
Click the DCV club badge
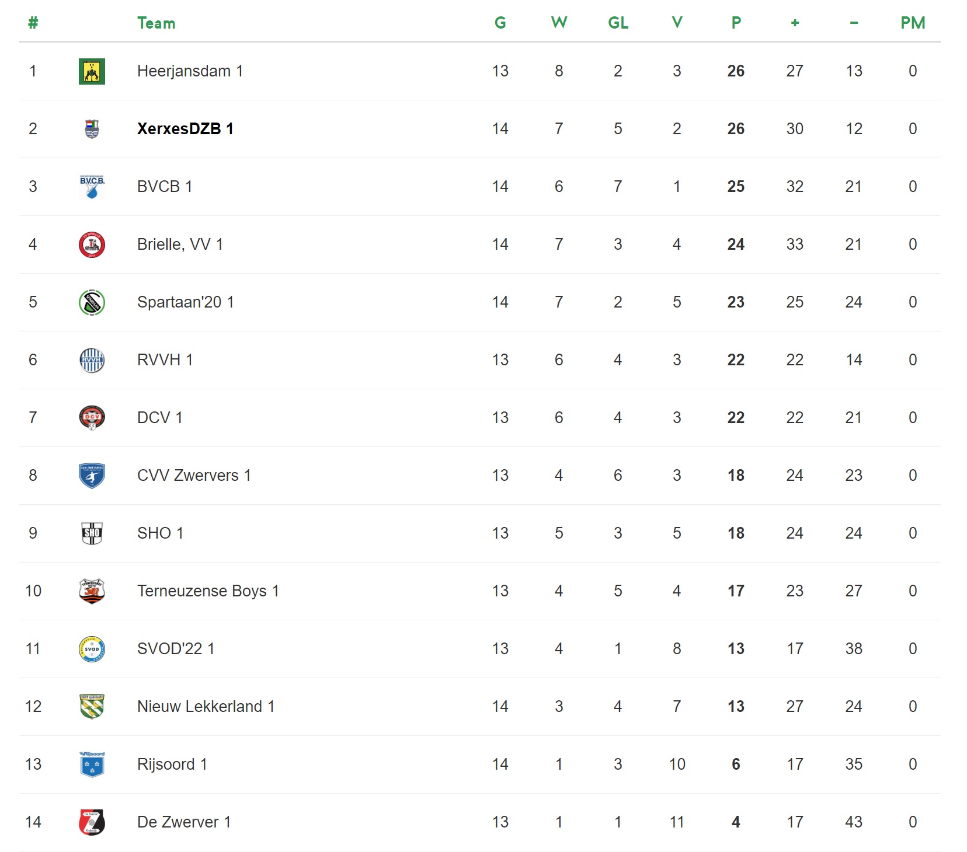click(92, 418)
